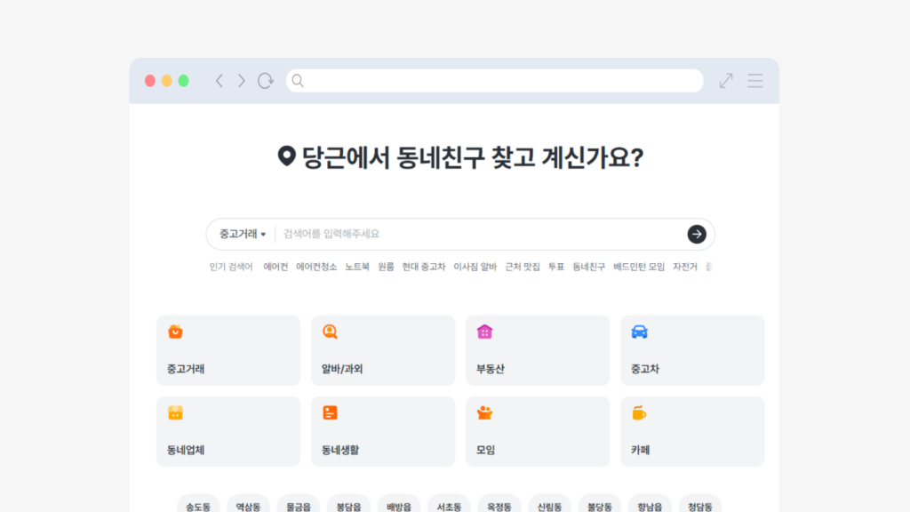Select popular search term 근처 맛집
Image resolution: width=910 pixels, height=512 pixels.
523,267
